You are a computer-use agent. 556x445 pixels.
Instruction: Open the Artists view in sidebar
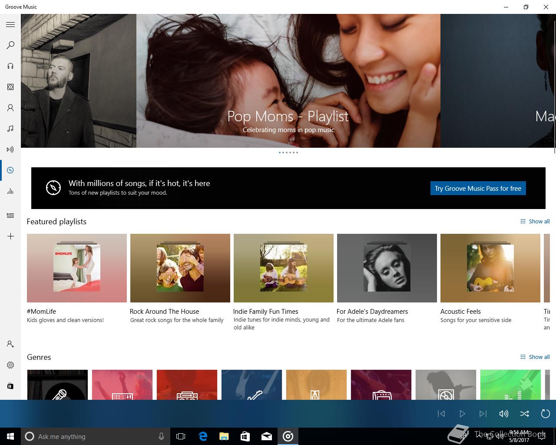tap(10, 108)
